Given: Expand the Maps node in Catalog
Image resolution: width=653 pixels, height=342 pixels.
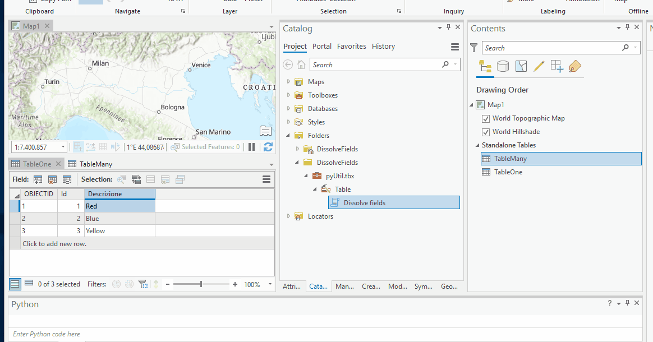Looking at the screenshot, I should point(288,81).
